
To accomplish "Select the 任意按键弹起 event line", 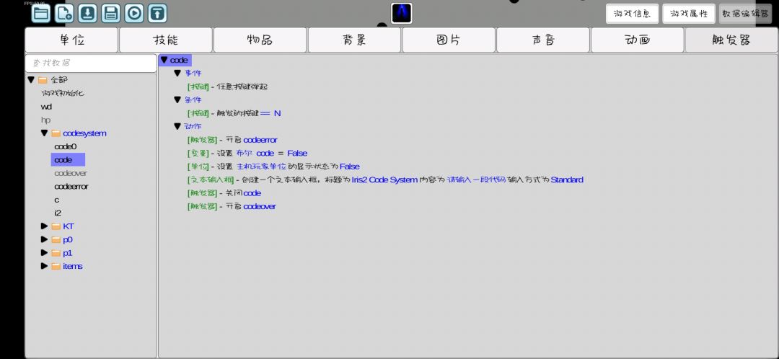I will pyautogui.click(x=227, y=87).
